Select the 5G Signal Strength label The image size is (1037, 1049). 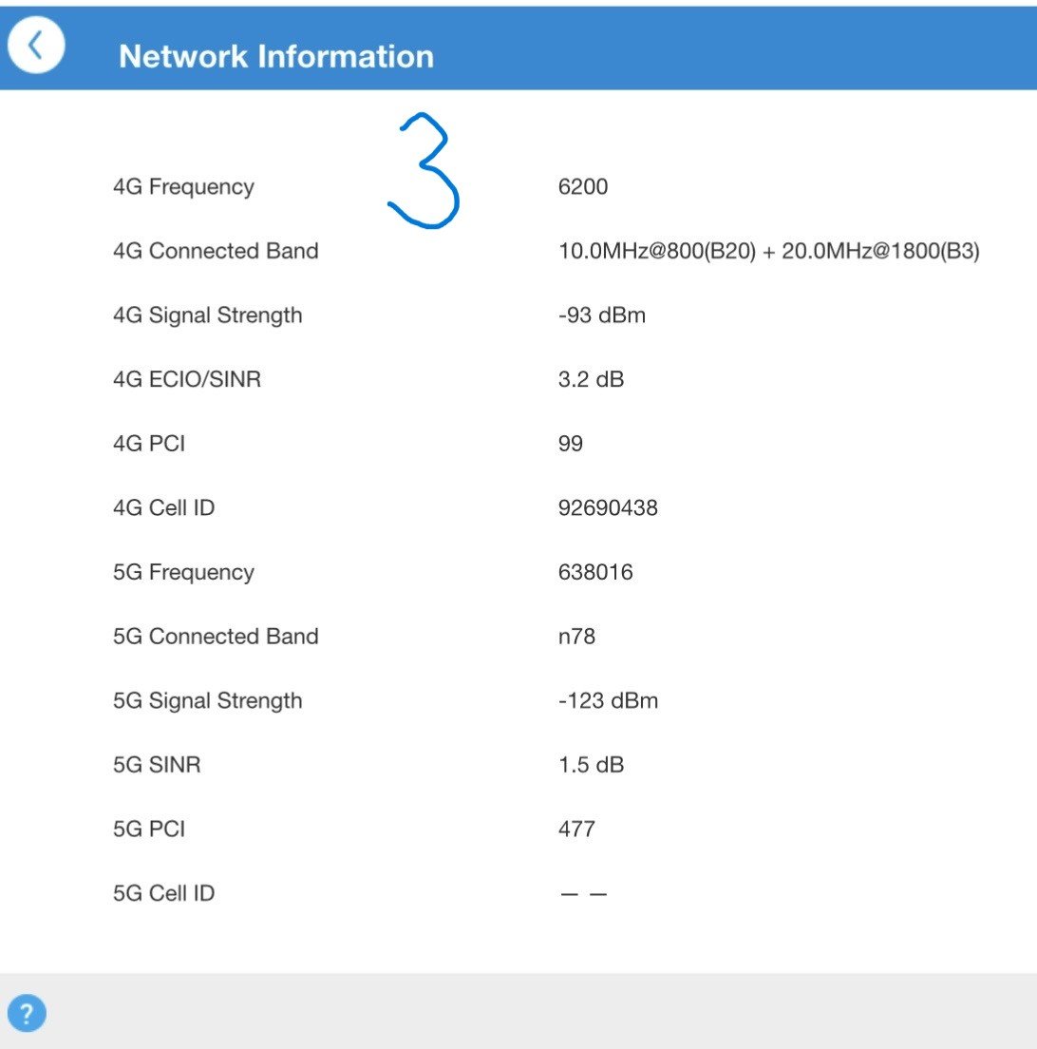(x=207, y=701)
